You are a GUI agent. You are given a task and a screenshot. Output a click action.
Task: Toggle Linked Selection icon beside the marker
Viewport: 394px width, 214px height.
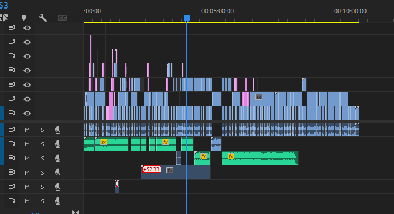[4, 18]
